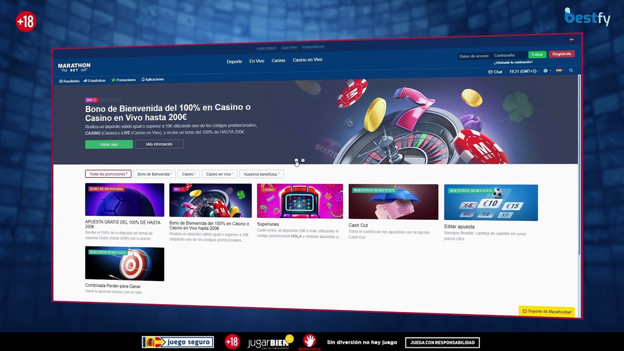The height and width of the screenshot is (351, 624).
Task: Select the Casino promotions filter tab
Action: point(189,174)
